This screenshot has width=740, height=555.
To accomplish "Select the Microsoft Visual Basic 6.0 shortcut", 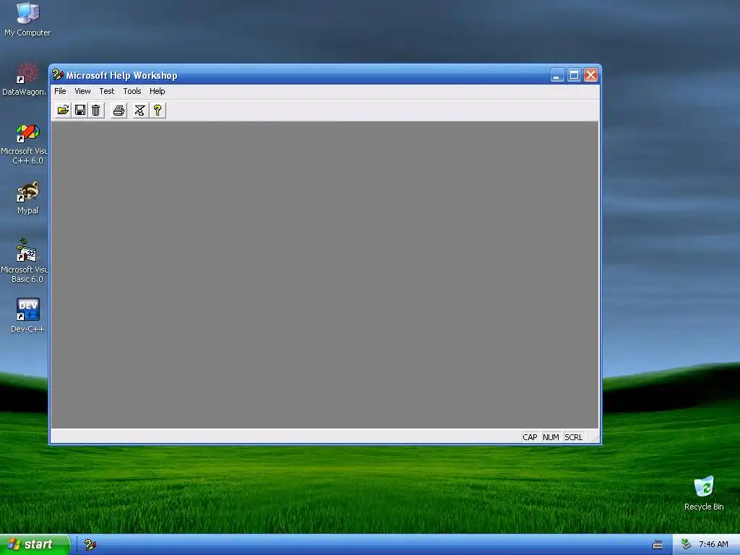I will pos(25,261).
